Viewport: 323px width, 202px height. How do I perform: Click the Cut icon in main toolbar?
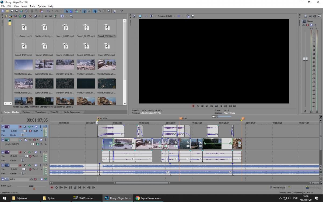point(32,11)
